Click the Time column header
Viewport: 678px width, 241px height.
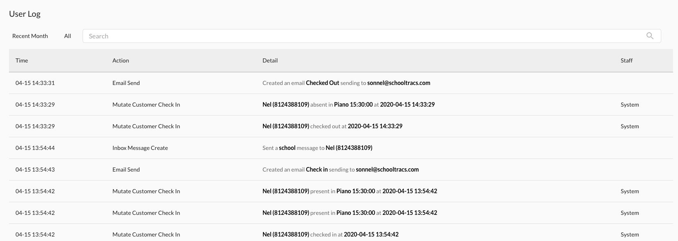(x=22, y=60)
